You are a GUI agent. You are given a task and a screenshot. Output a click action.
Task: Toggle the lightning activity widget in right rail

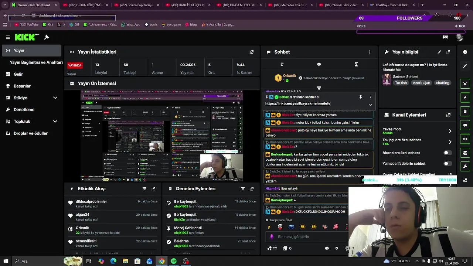[x=465, y=98]
